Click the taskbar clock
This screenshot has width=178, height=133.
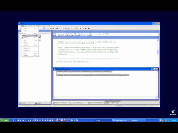[174, 120]
